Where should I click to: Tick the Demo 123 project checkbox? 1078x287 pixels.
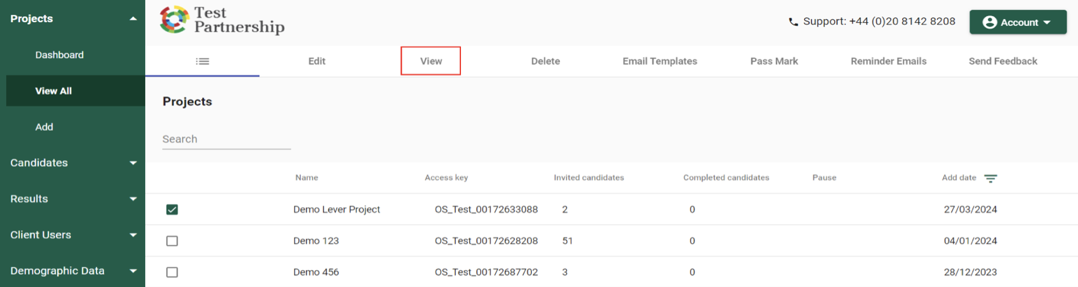(172, 241)
